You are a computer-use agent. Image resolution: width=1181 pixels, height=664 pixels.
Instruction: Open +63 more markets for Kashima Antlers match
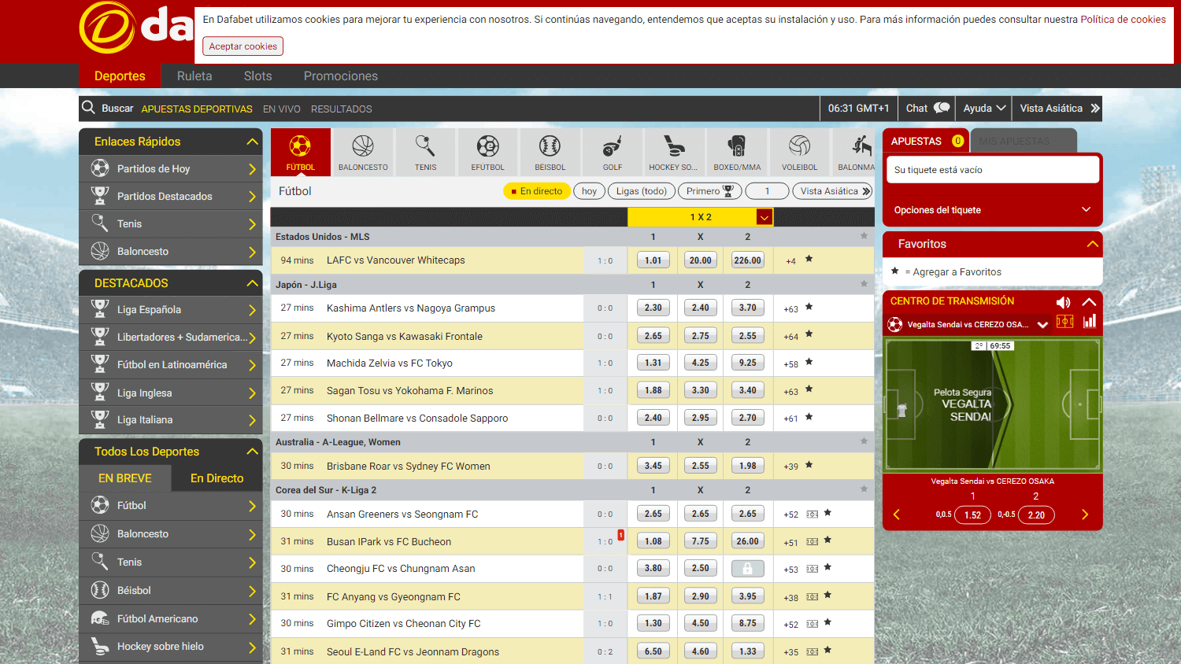tap(790, 309)
